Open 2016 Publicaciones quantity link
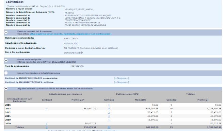 tap(109, 105)
